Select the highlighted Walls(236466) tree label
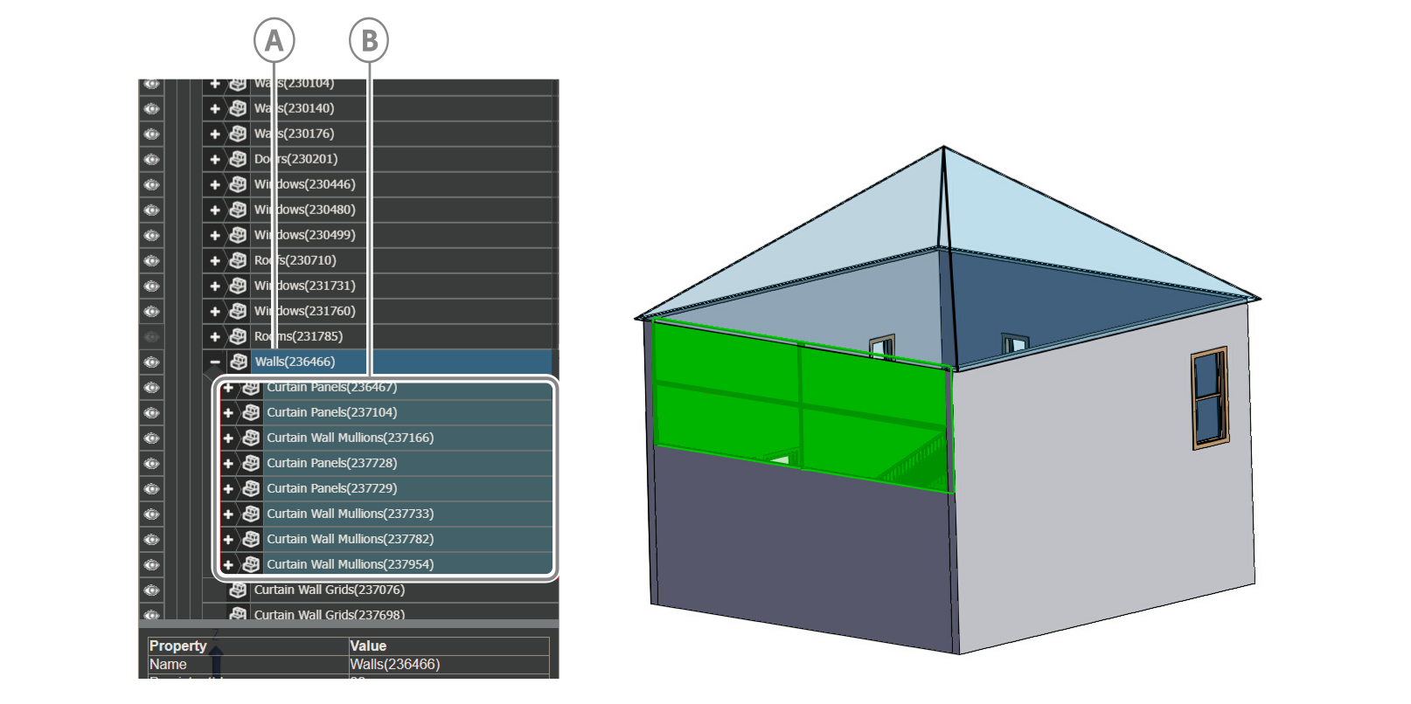The width and height of the screenshot is (1411, 704). tap(295, 362)
